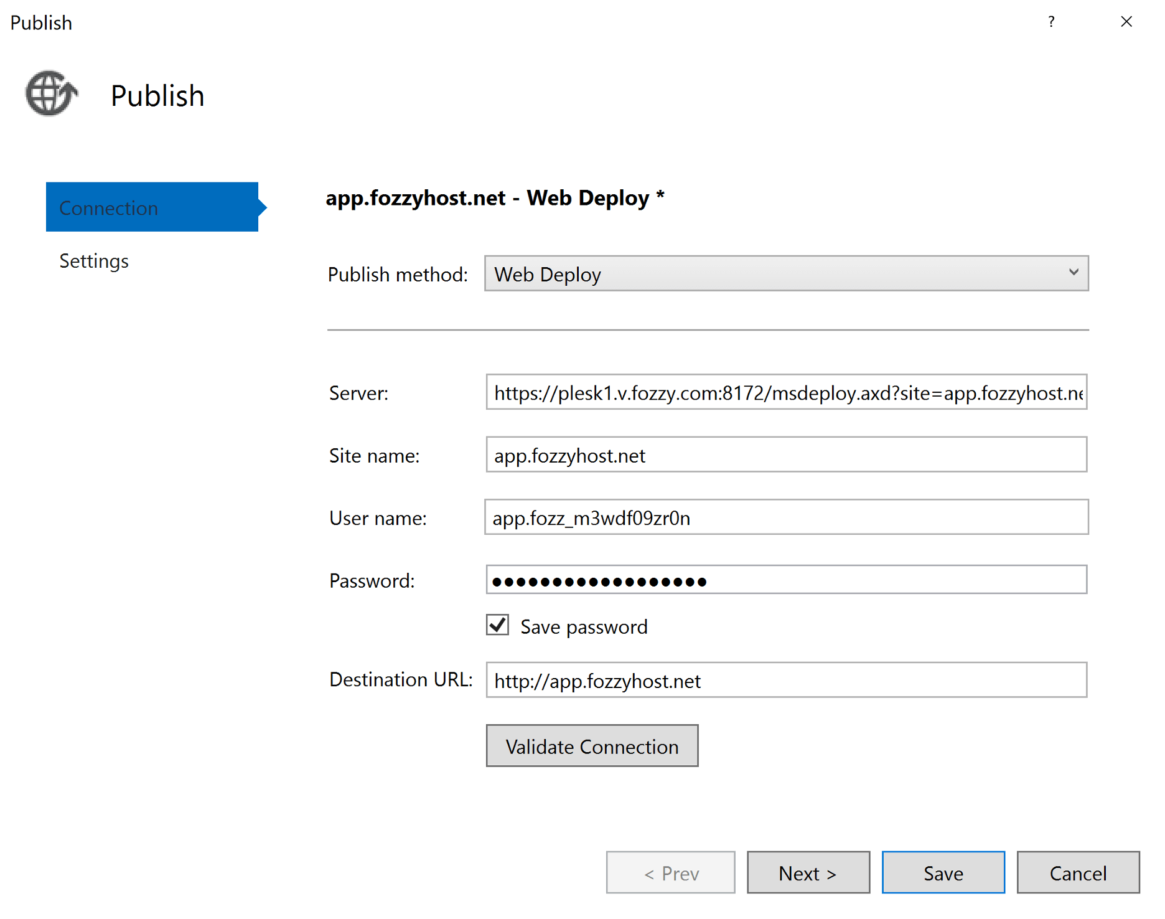
Task: Click the Site name field
Action: click(x=787, y=455)
